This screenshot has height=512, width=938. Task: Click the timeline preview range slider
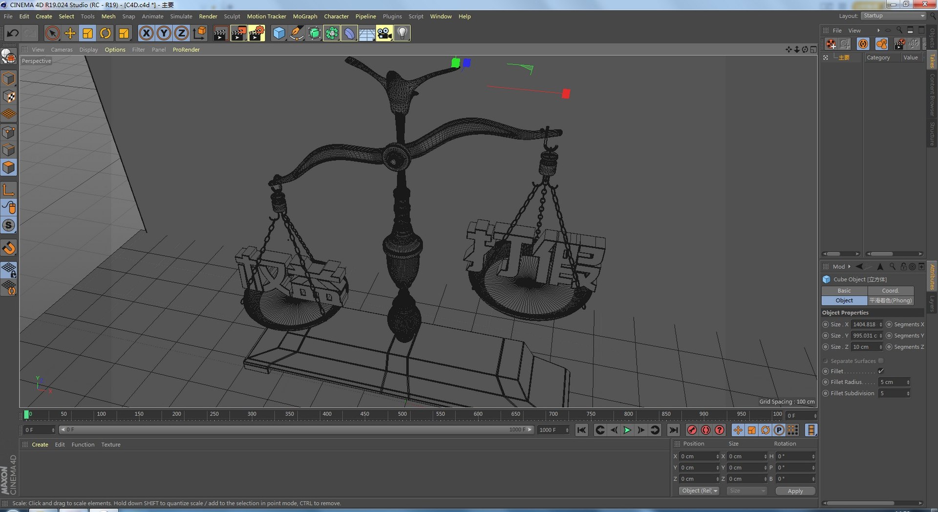296,430
